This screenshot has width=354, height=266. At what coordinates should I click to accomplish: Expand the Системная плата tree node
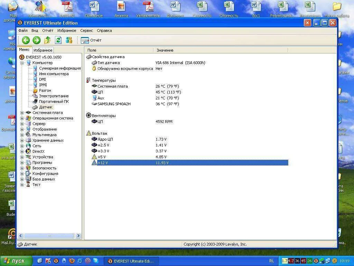click(22, 113)
